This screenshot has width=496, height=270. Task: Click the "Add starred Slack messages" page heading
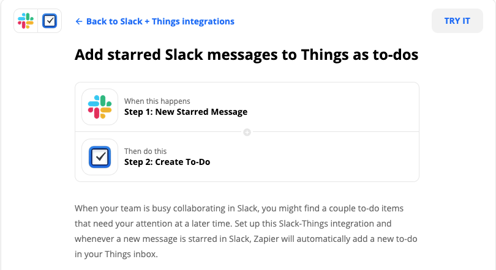(246, 55)
